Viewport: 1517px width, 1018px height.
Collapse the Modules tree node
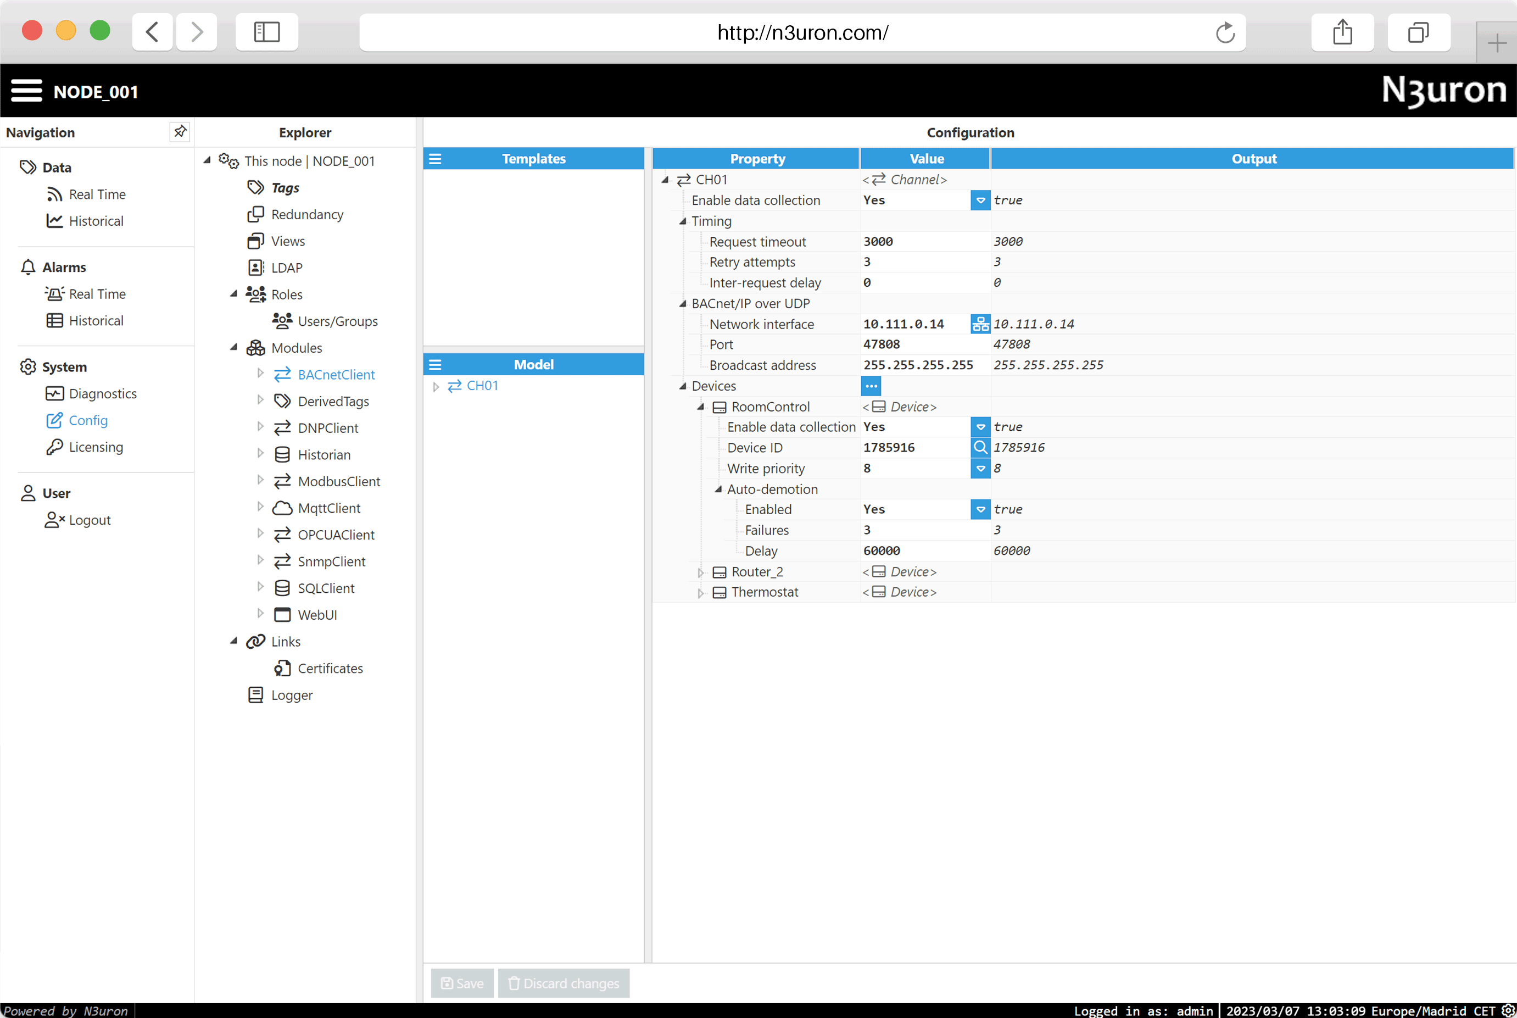(x=233, y=347)
